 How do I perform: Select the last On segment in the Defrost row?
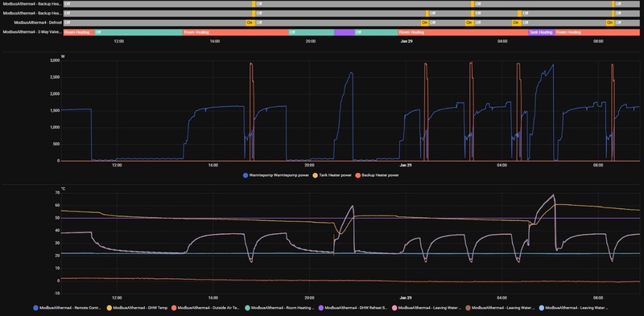coord(610,23)
